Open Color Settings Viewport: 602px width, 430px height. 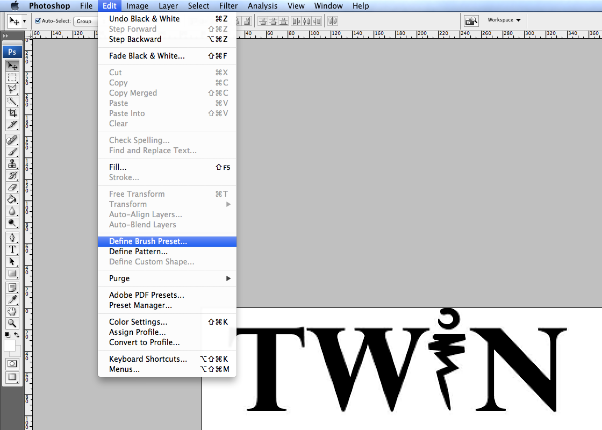pos(167,322)
